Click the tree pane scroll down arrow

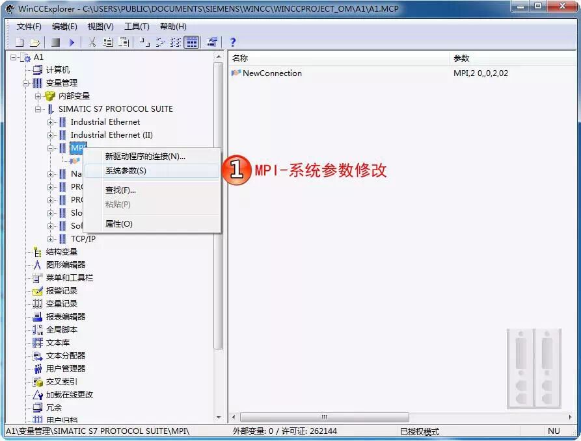(219, 418)
